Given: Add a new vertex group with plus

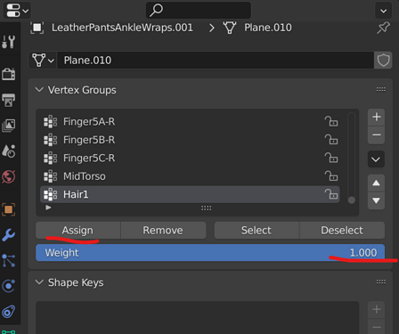Looking at the screenshot, I should pyautogui.click(x=376, y=117).
